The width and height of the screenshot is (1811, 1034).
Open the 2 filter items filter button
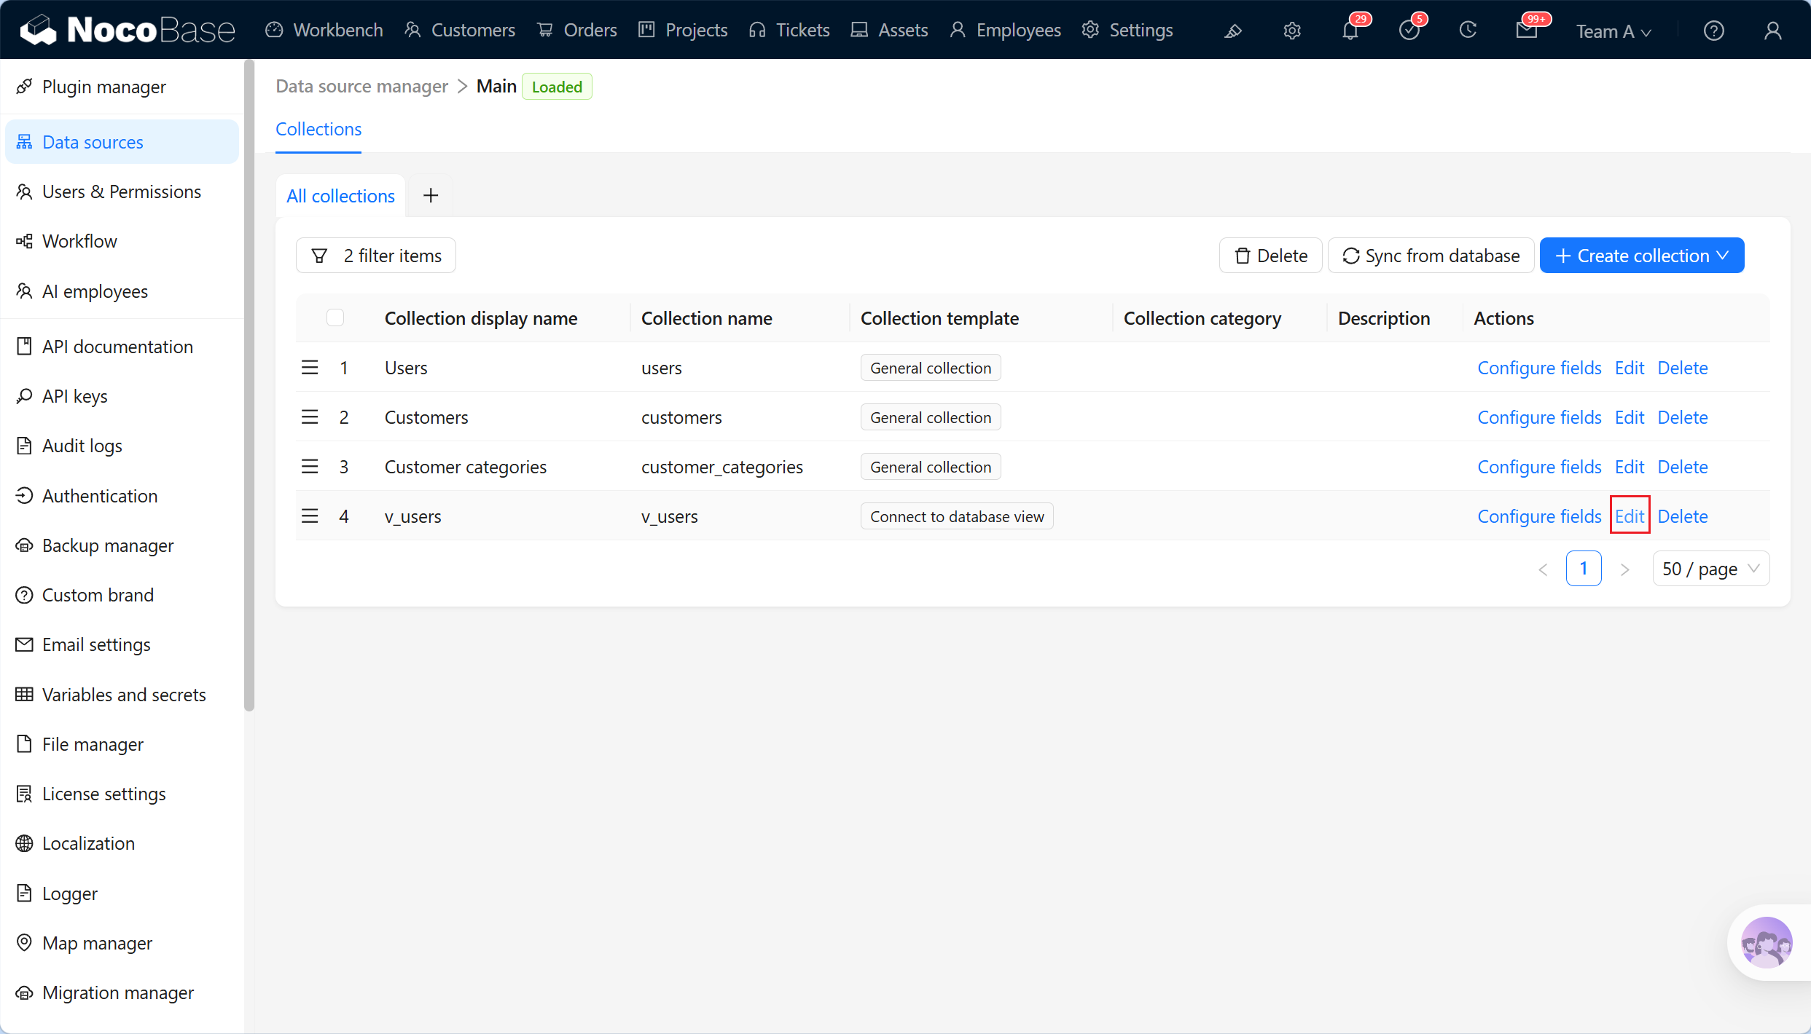coord(376,256)
